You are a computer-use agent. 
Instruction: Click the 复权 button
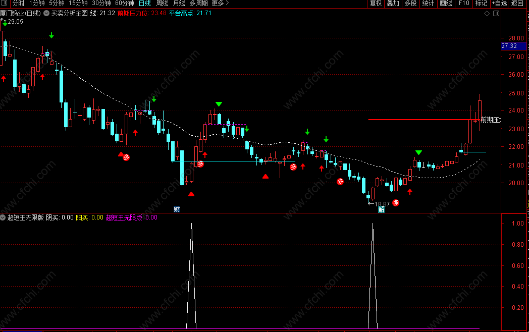(x=376, y=4)
